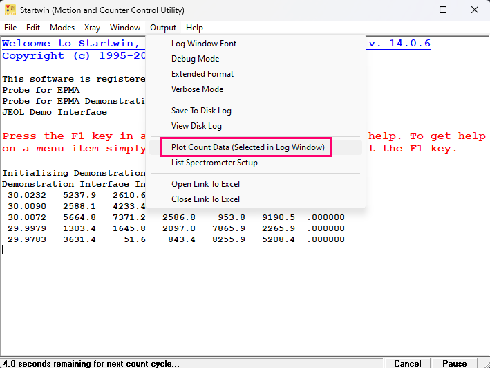Screen dimensions: 490x368
Task: Click the Startwin app icon in title bar
Action: tap(11, 10)
